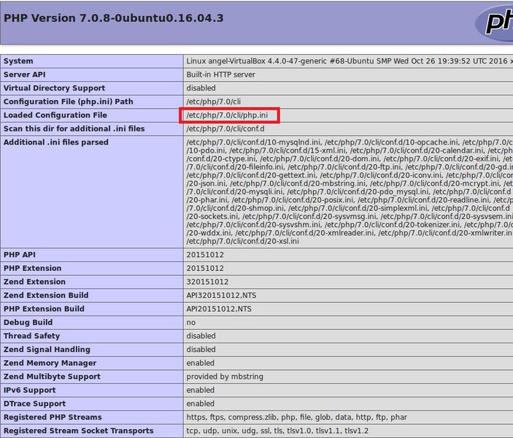Select the Debug Build value no
513x438 pixels.
(191, 323)
